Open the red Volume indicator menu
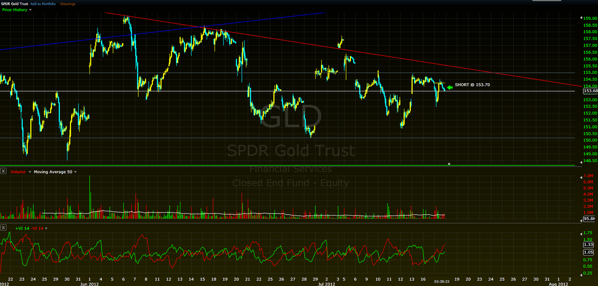The width and height of the screenshot is (598, 286). (x=21, y=172)
